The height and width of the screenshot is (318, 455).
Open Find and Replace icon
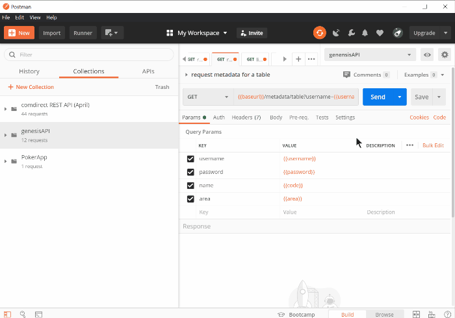(x=23, y=314)
